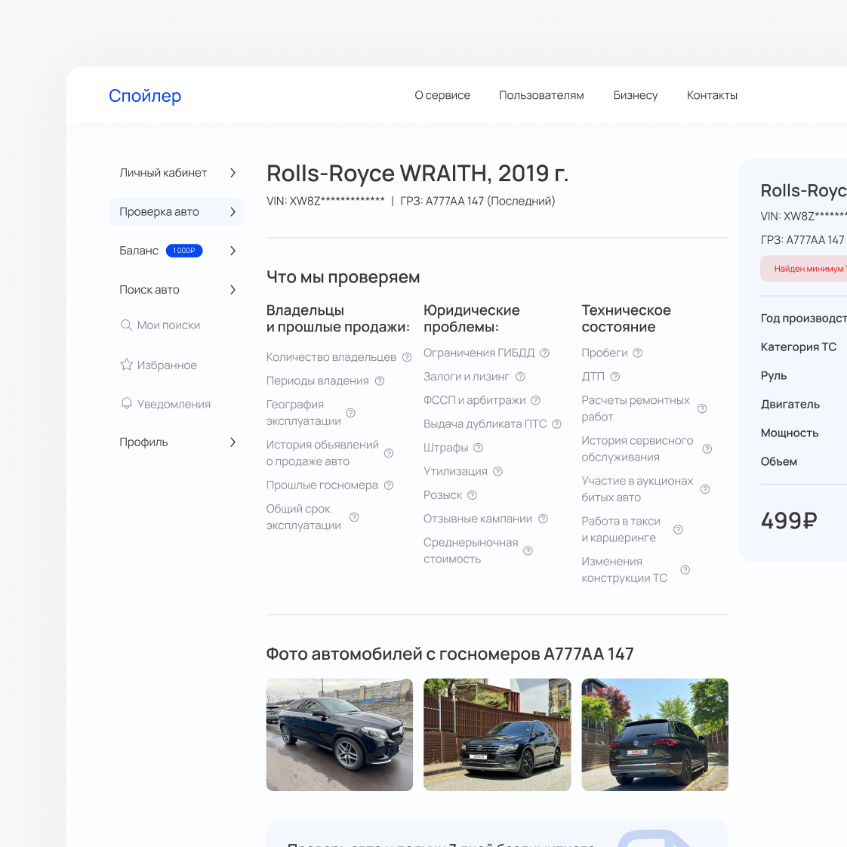Image resolution: width=847 pixels, height=847 pixels.
Task: Click the help icon for История сервисного обслуживания
Action: pos(707,449)
